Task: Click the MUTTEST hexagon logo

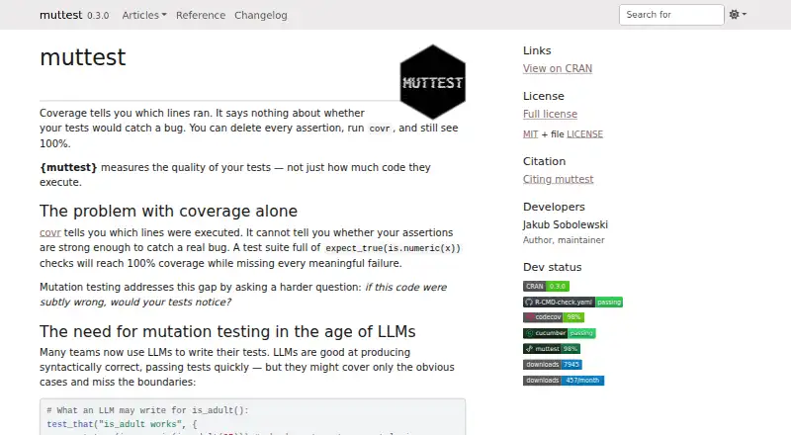Action: (433, 82)
